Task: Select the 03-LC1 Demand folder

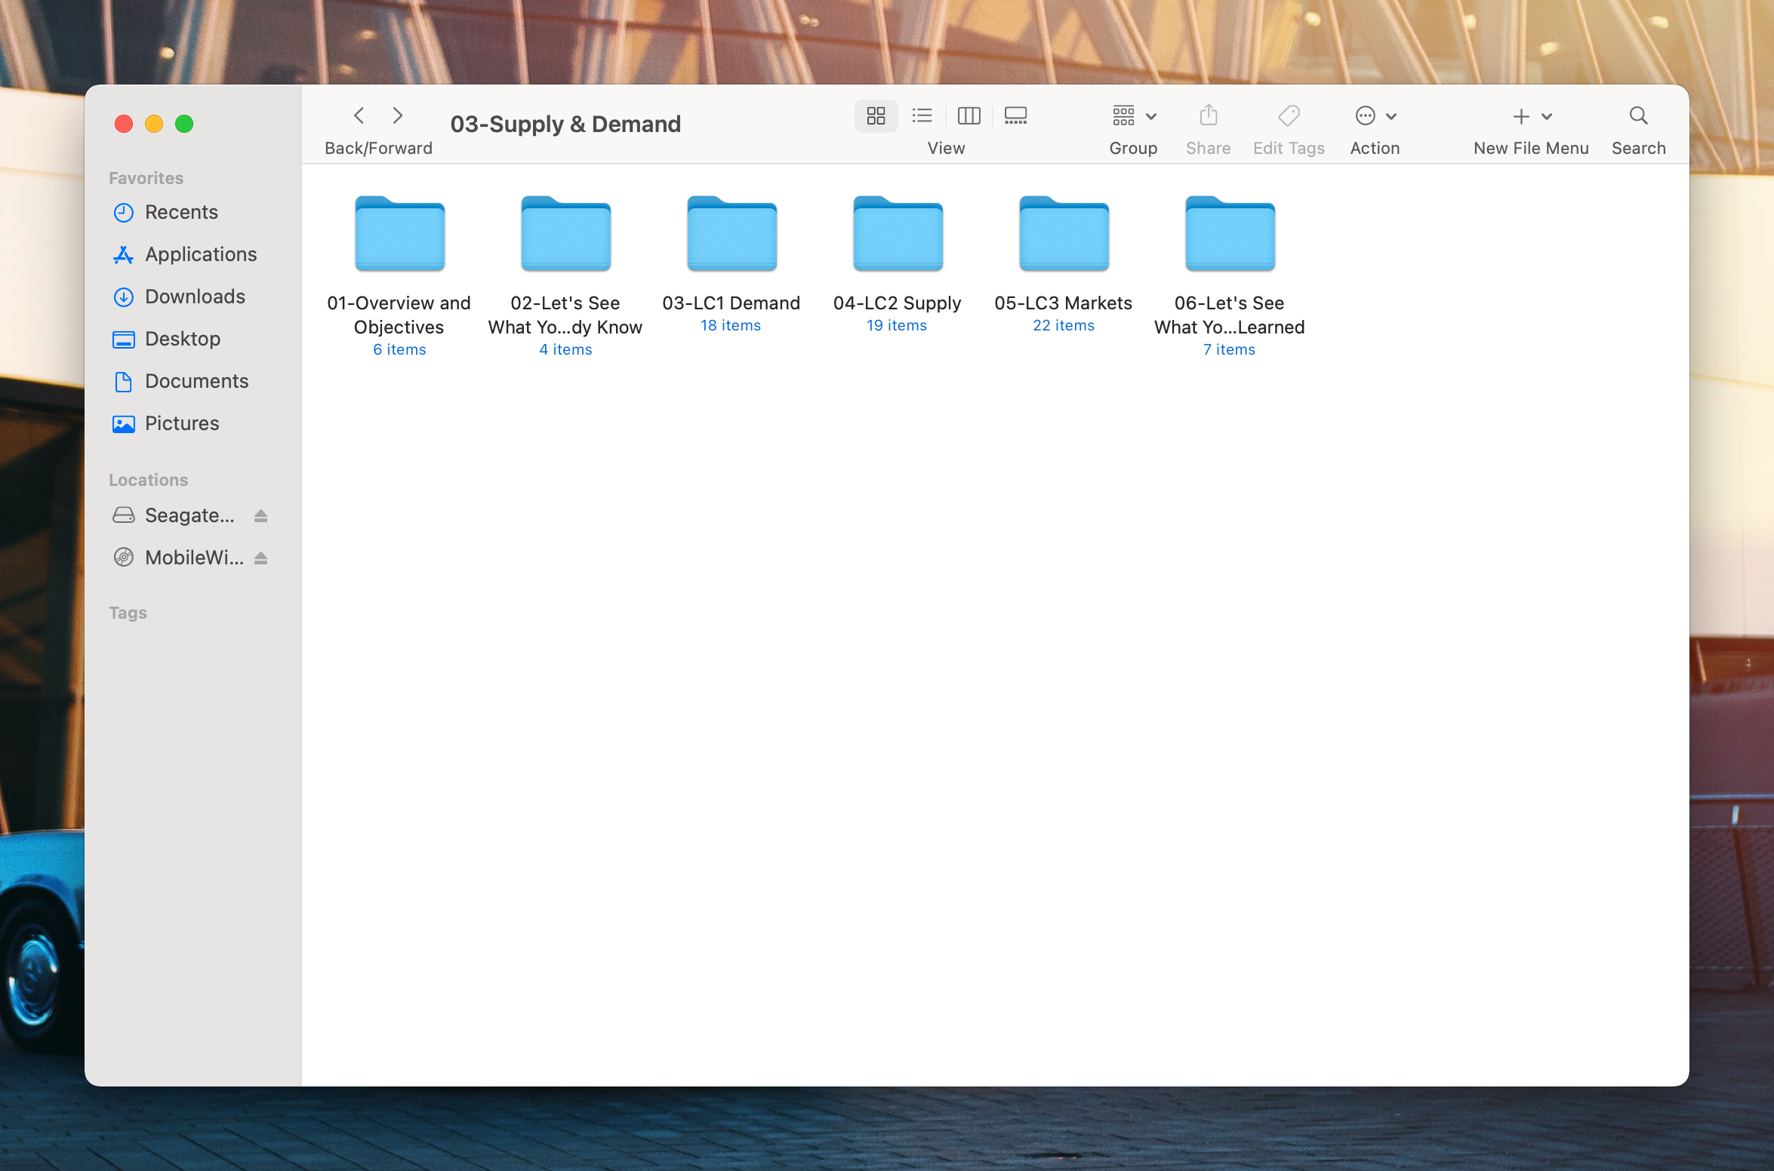Action: click(731, 235)
